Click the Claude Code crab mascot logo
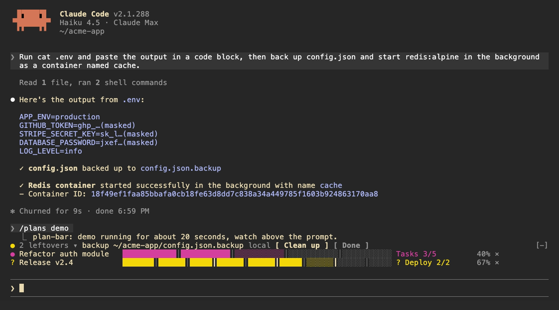The image size is (559, 310). tap(32, 20)
